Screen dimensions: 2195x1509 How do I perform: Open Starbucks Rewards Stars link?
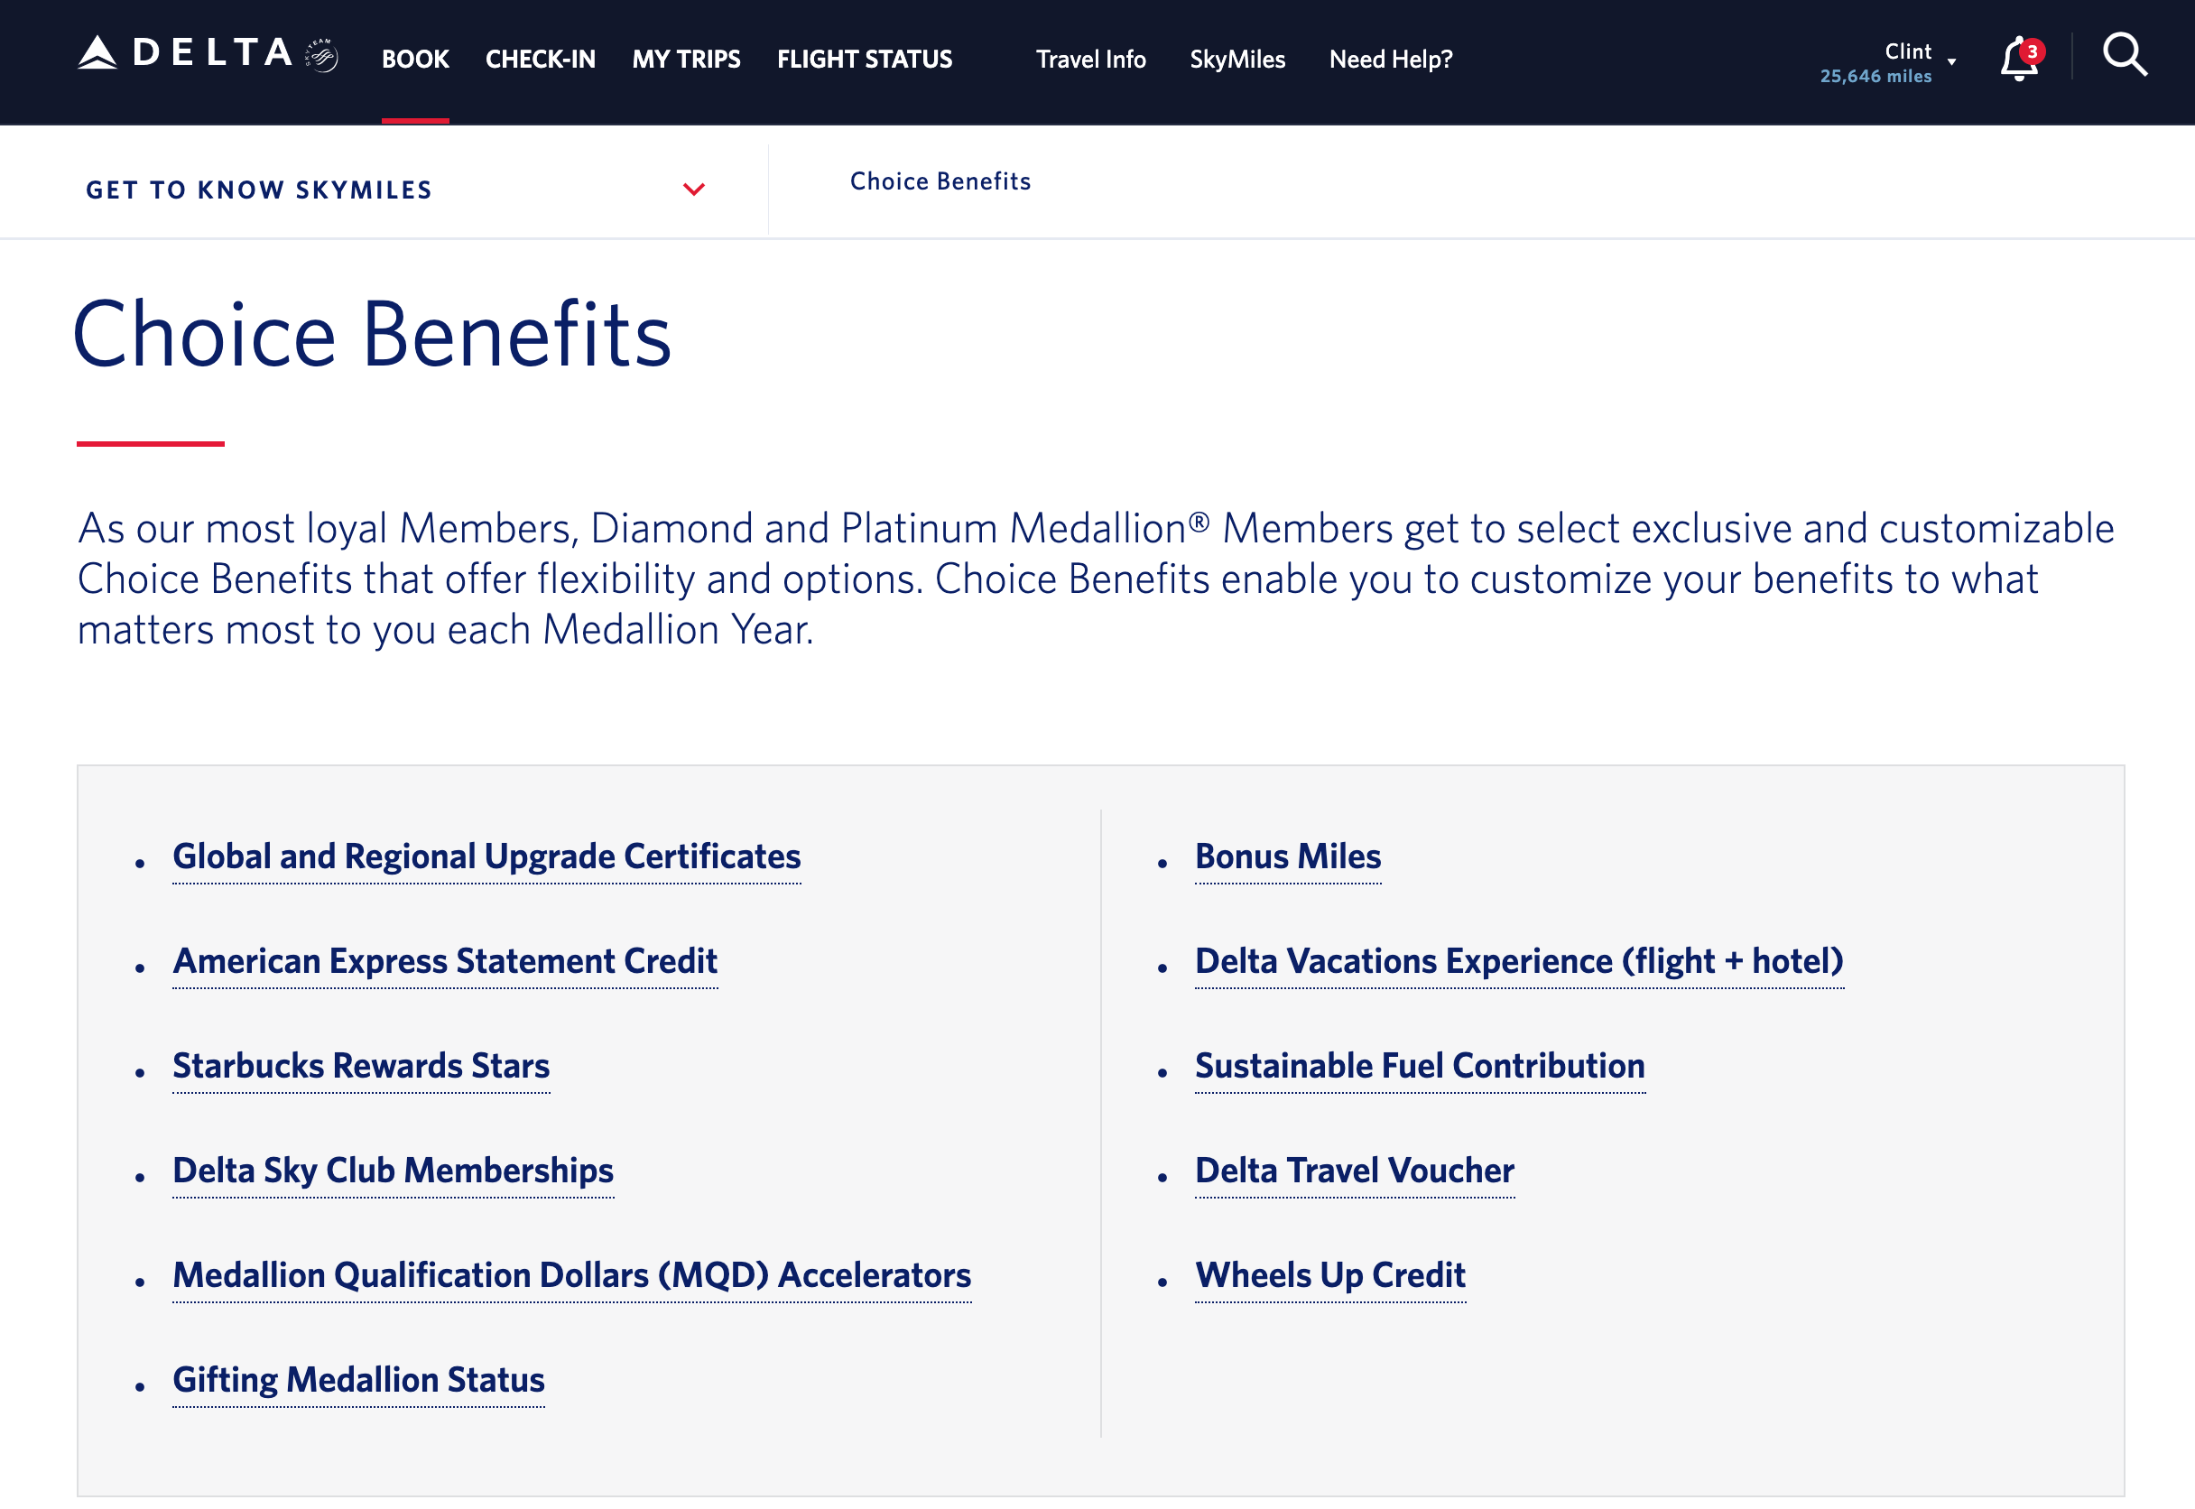360,1066
